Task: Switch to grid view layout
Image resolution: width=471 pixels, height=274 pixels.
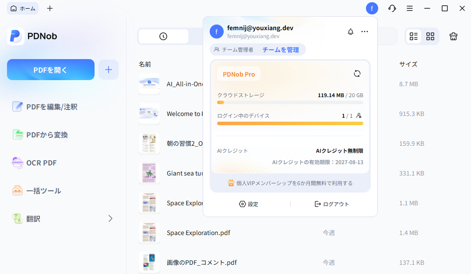Action: (x=430, y=36)
